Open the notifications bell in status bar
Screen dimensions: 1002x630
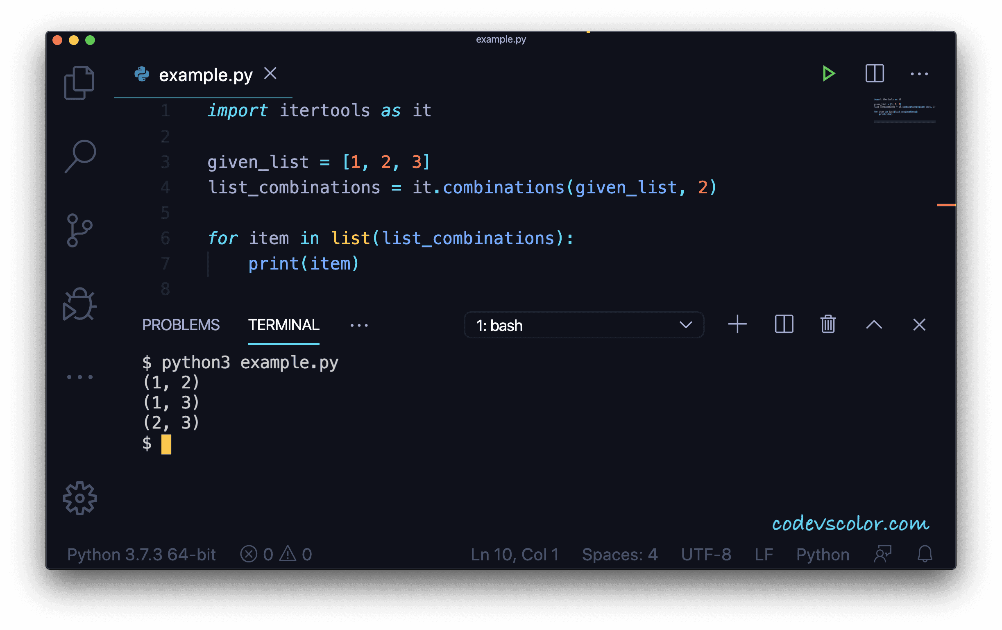tap(925, 554)
